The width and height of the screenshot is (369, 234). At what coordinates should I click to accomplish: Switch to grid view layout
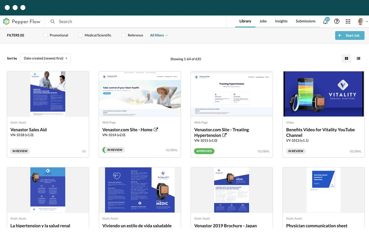(346, 58)
